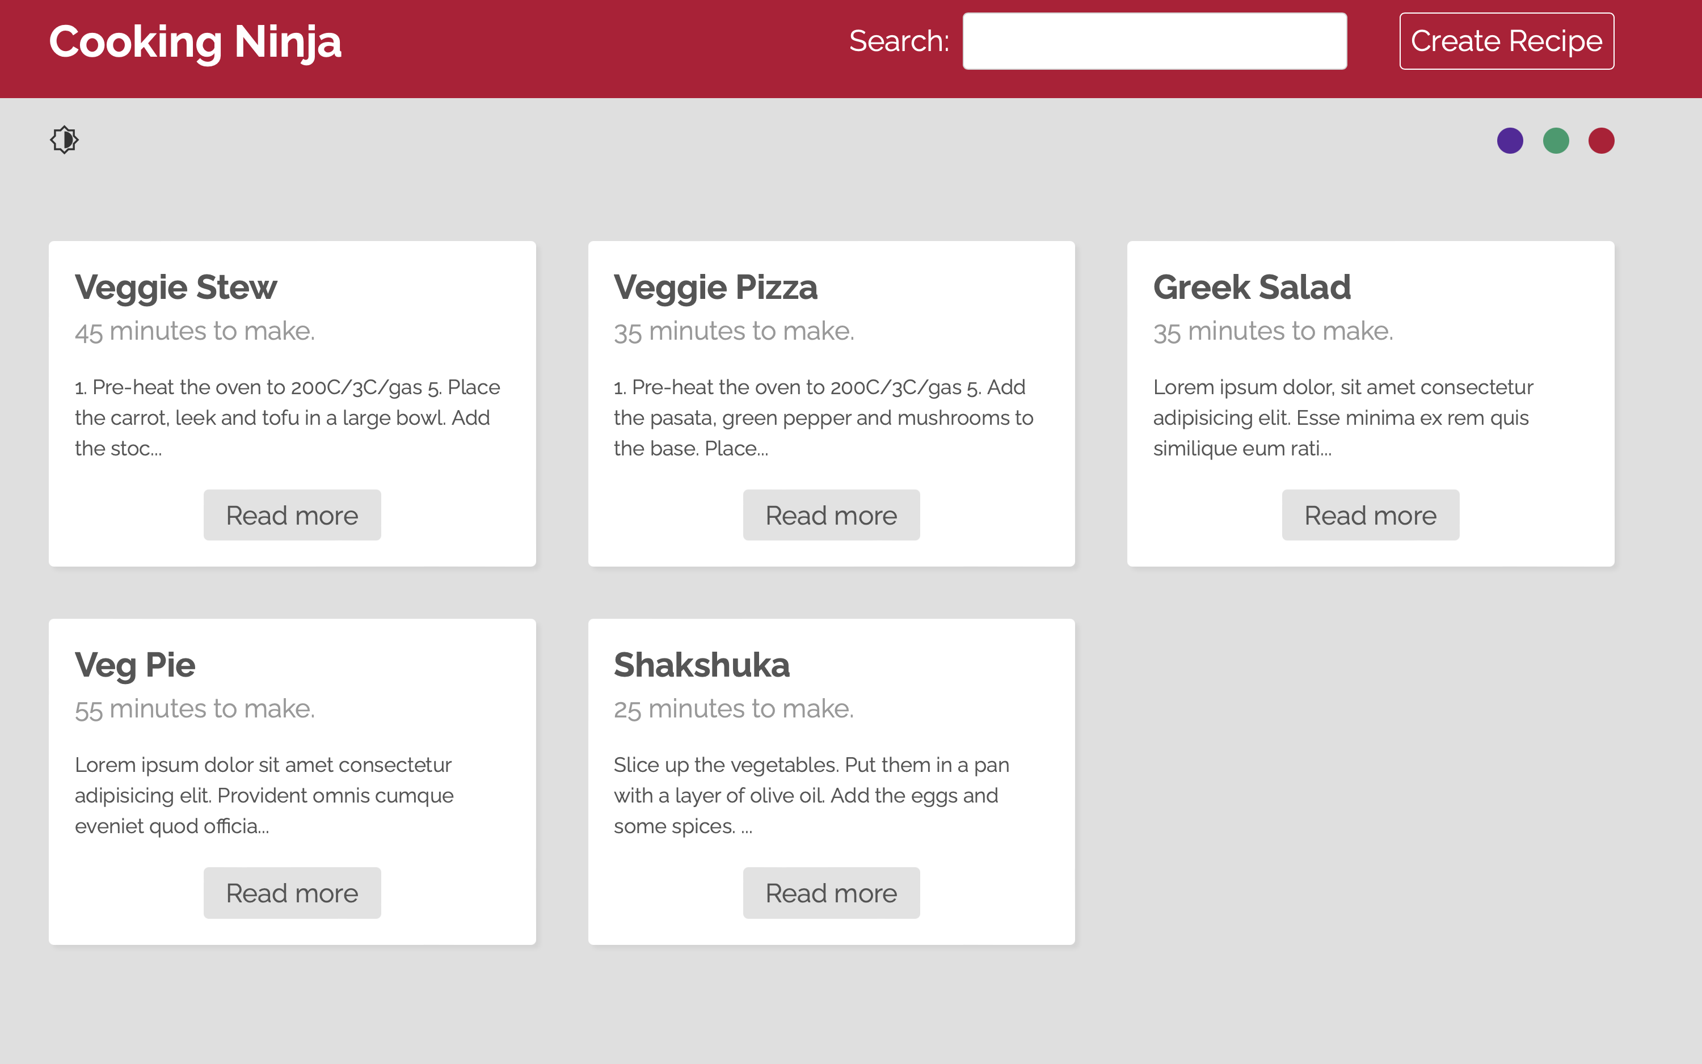
Task: Open the Veggie Pizza recipe title
Action: (715, 286)
